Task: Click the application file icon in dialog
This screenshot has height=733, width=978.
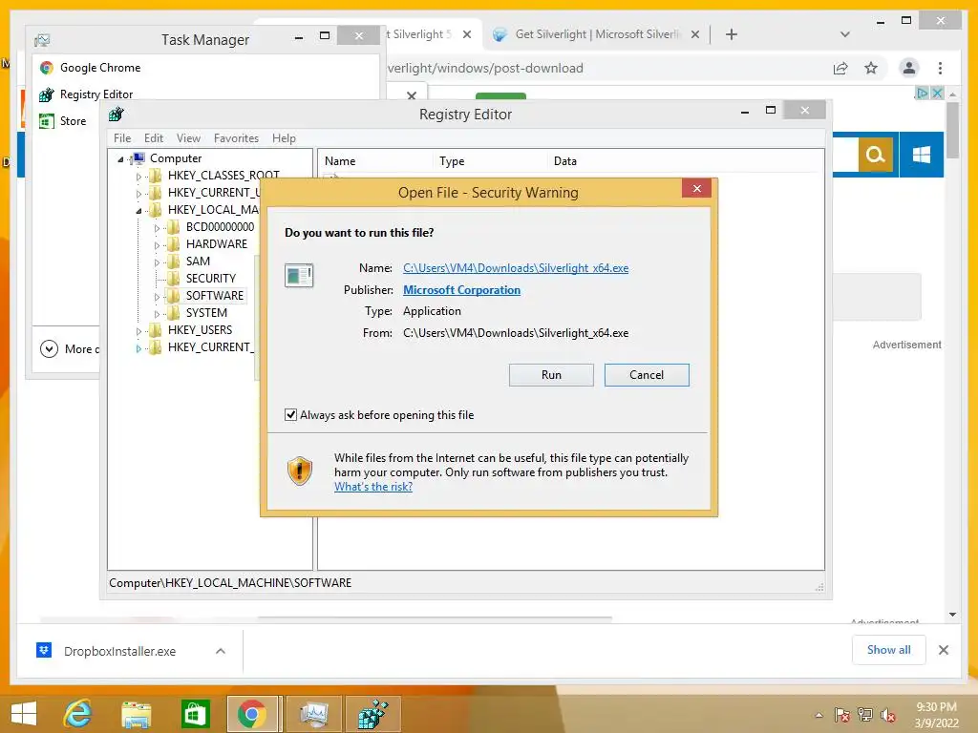Action: 299,275
